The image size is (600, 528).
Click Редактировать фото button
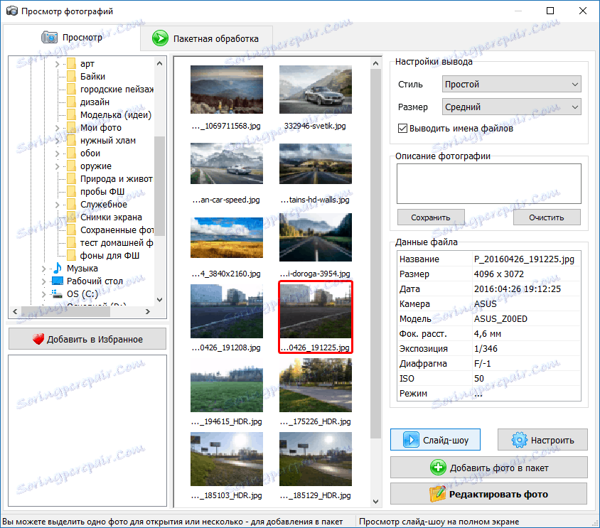[488, 494]
